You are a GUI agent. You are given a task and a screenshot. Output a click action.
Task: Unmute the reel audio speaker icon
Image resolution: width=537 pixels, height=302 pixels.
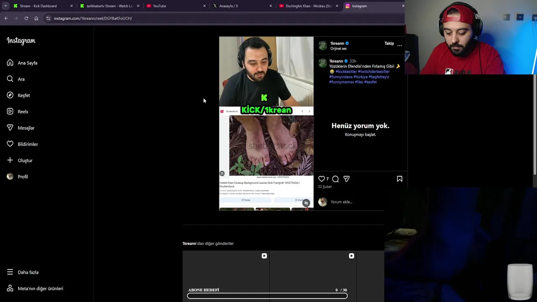point(306,203)
